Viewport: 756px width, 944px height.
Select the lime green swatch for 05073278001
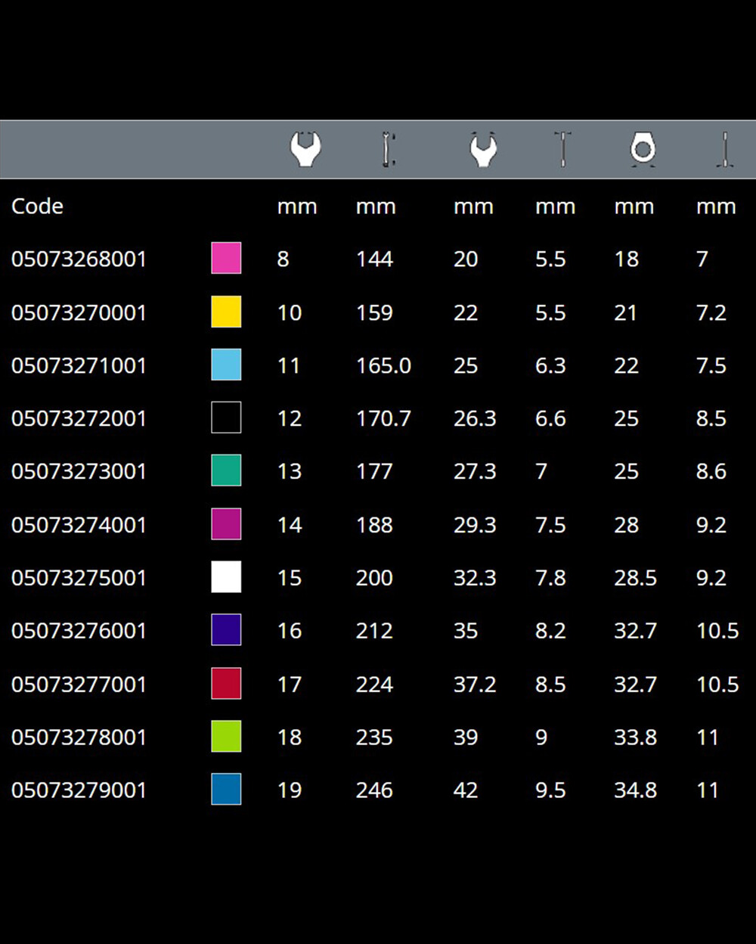[226, 737]
